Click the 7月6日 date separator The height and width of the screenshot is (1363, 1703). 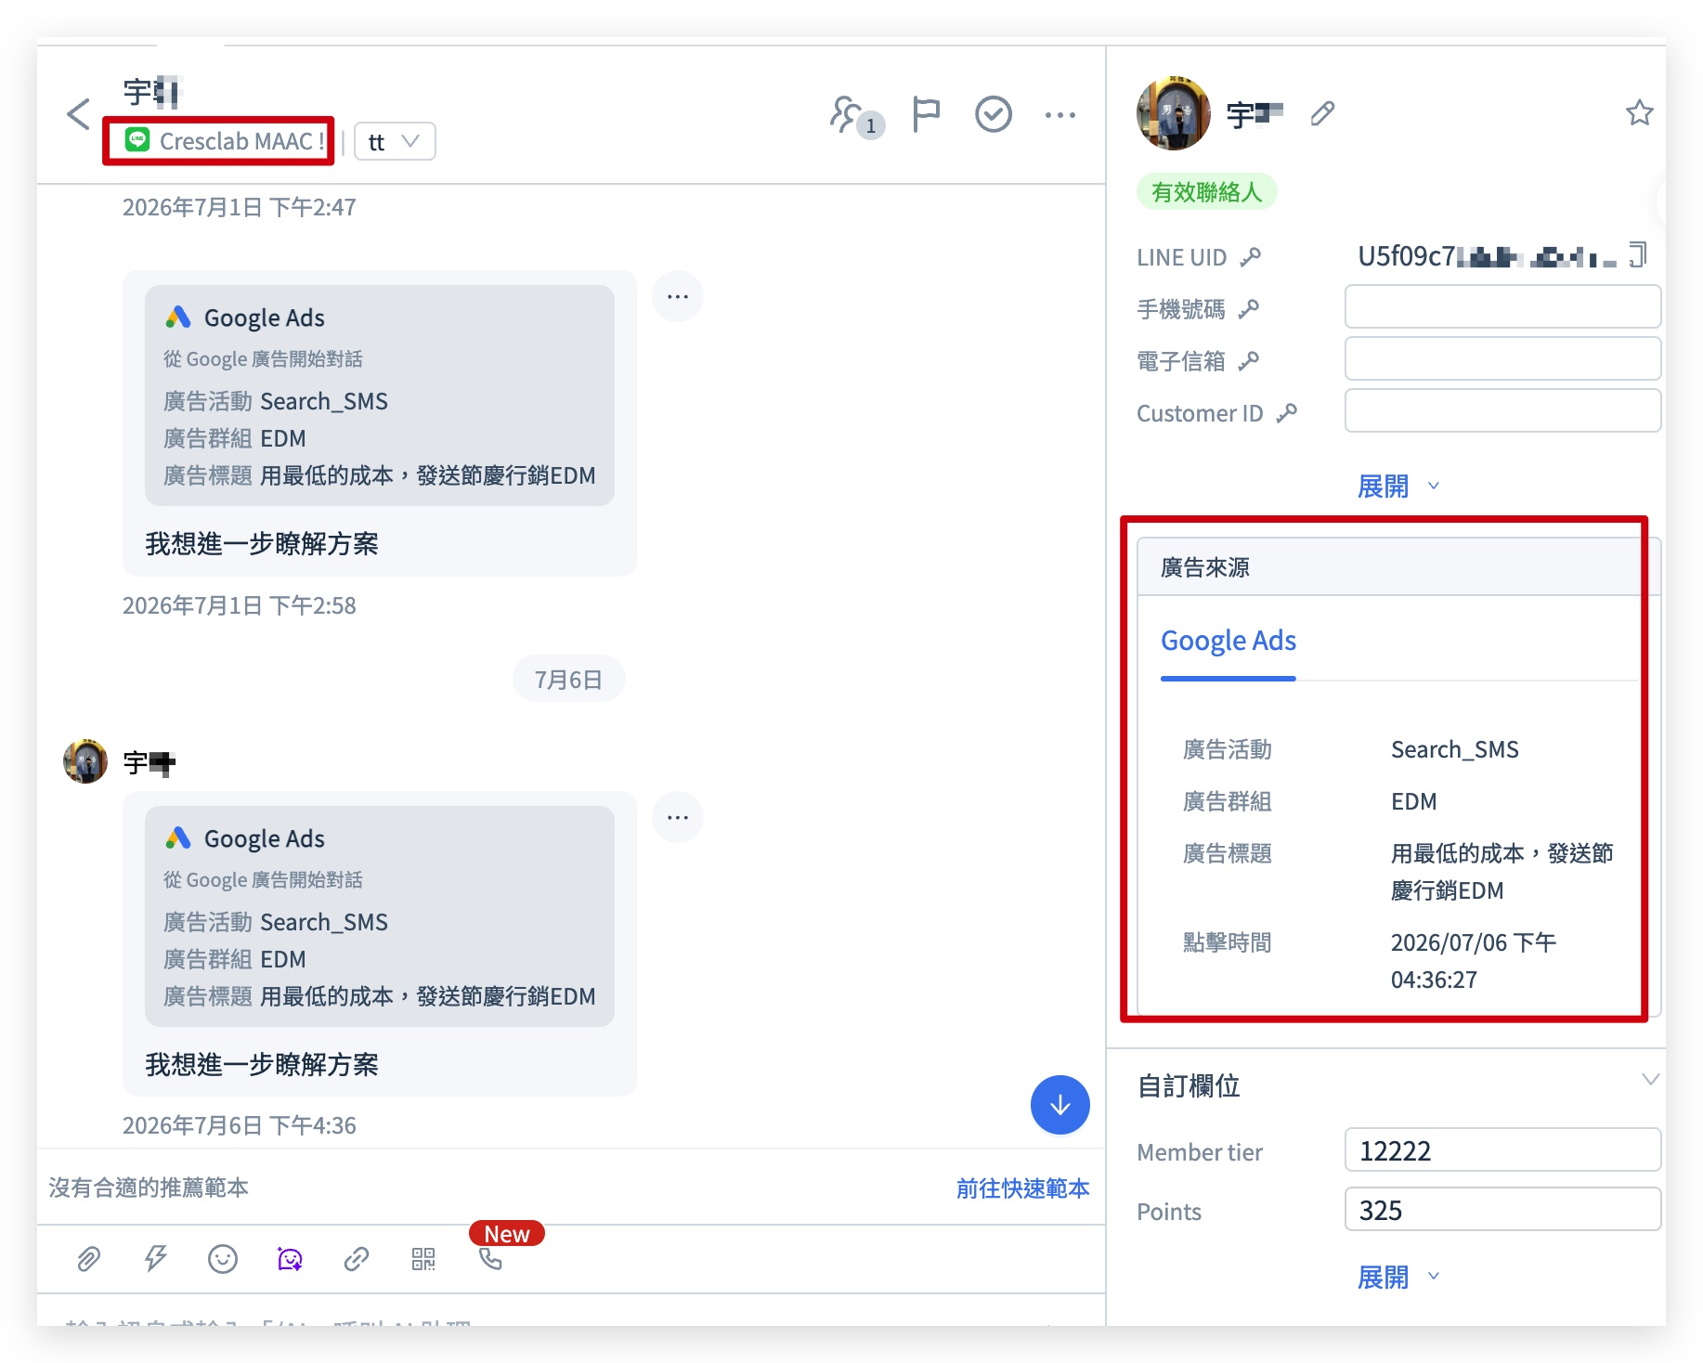click(x=568, y=680)
